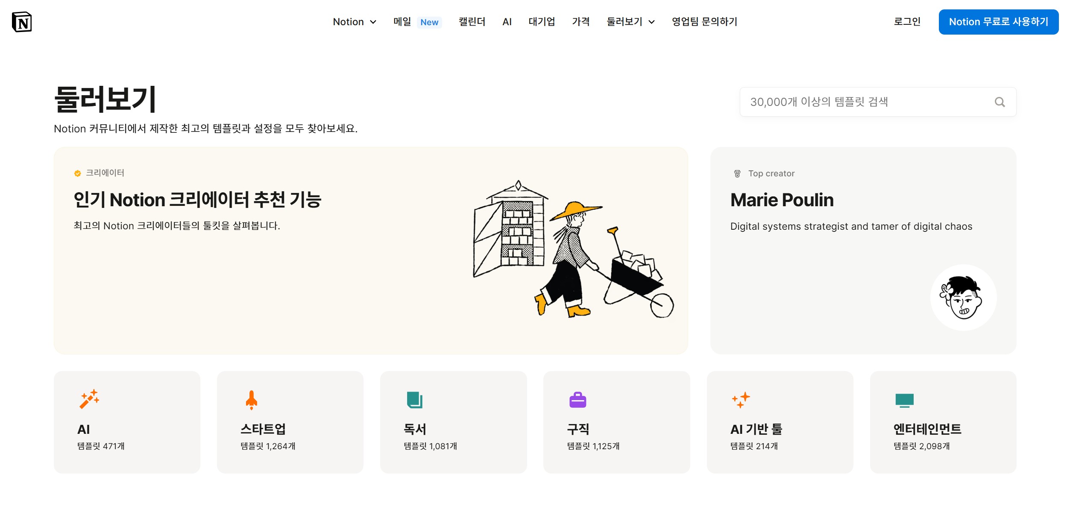Click the 로그인 link

tap(907, 22)
